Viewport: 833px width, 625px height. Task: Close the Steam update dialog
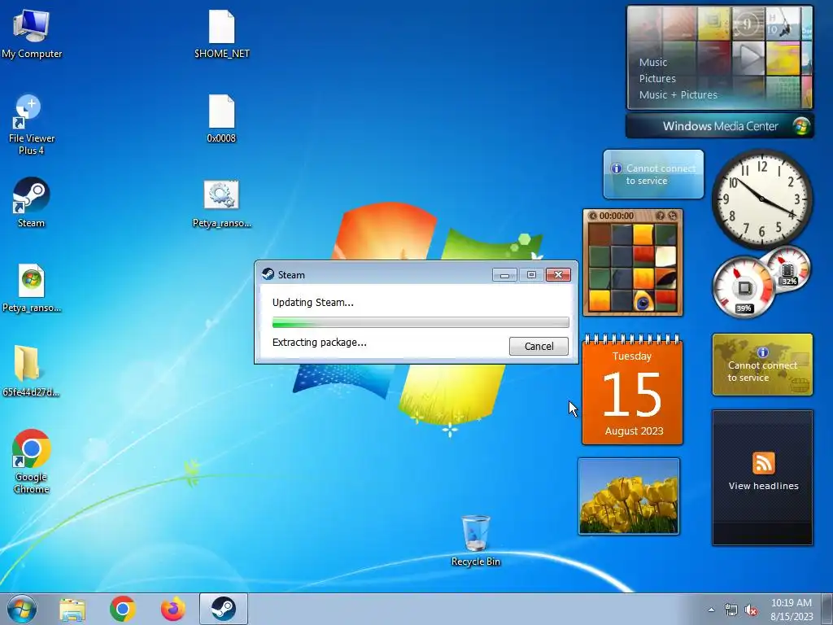click(558, 275)
